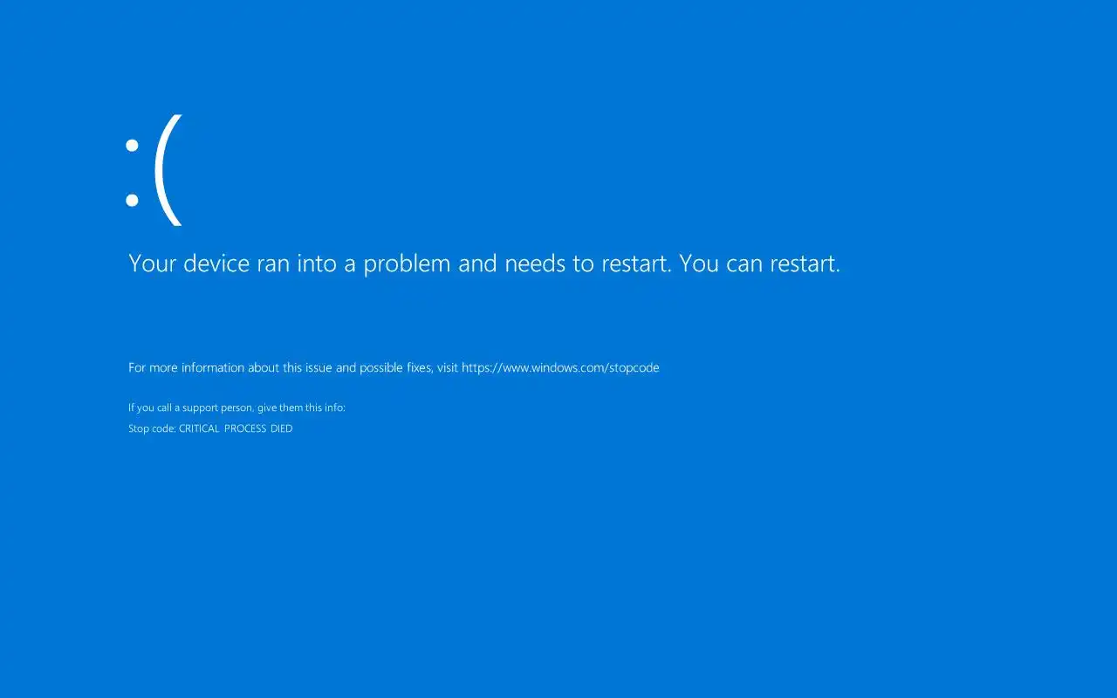This screenshot has width=1117, height=698.
Task: Click the parenthesis mouth of the frown
Action: point(168,170)
